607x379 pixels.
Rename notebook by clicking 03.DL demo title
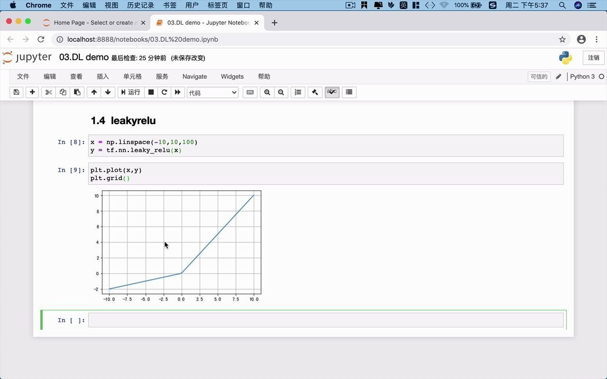[84, 57]
